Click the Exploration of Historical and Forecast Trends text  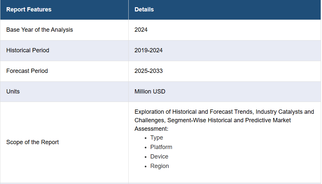click(x=194, y=112)
